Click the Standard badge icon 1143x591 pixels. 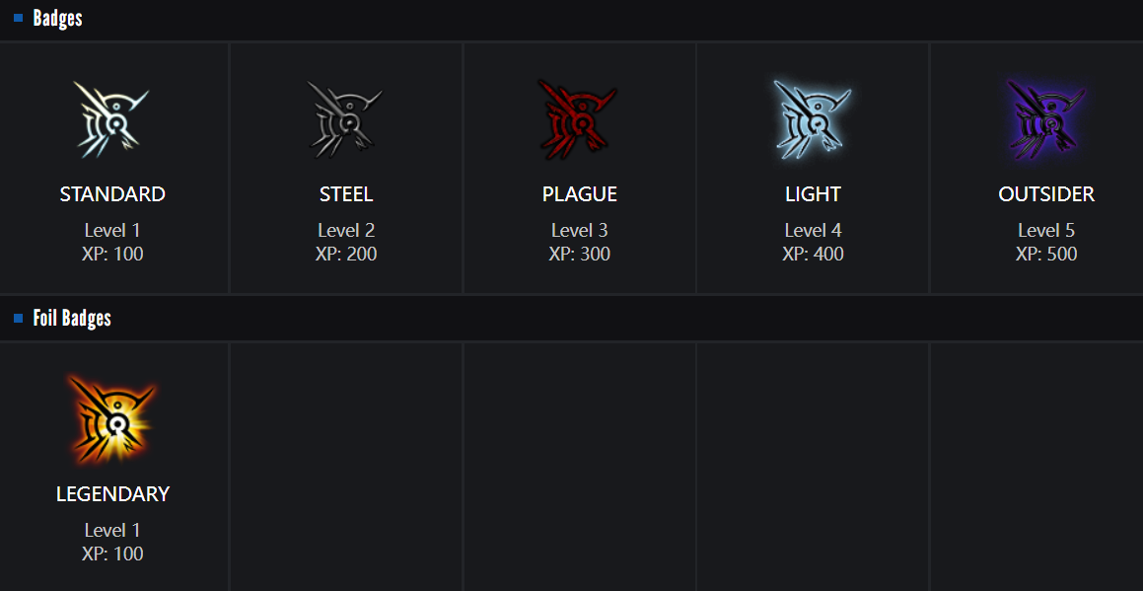(x=112, y=120)
